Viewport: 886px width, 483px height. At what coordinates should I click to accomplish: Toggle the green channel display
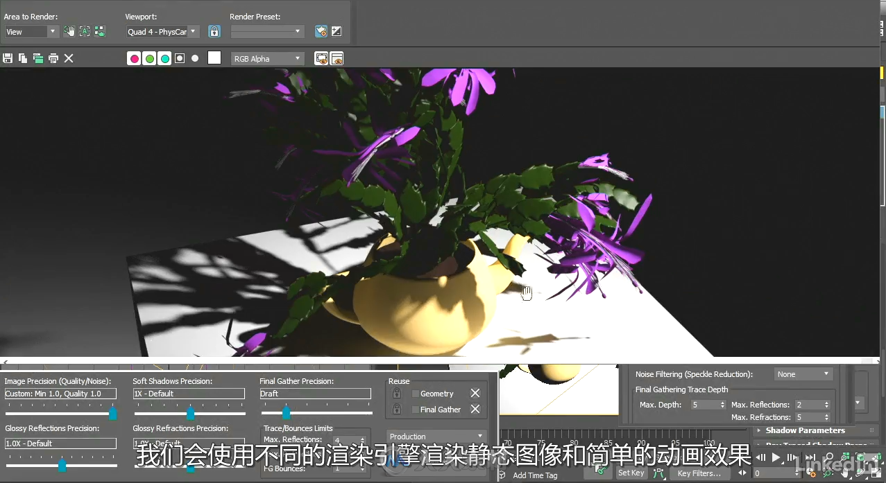click(x=149, y=58)
